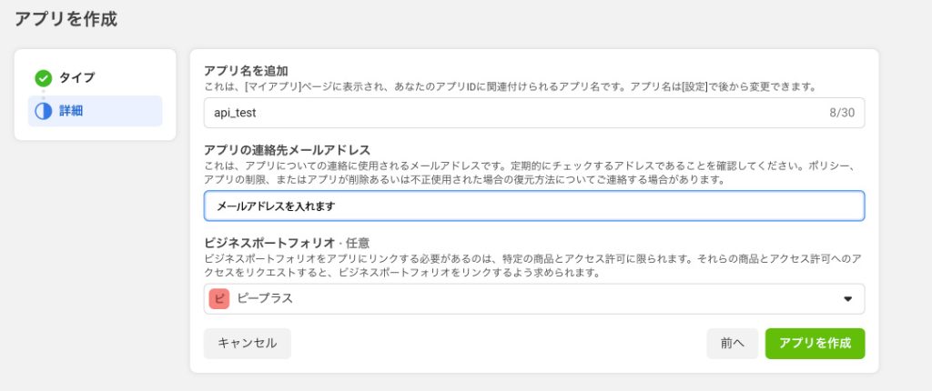The height and width of the screenshot is (391, 932).
Task: Go to the タイプ step in sidebar
Action: 76,78
